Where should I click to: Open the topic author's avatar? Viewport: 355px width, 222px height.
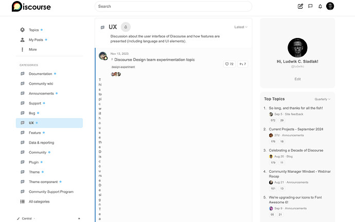point(103,56)
